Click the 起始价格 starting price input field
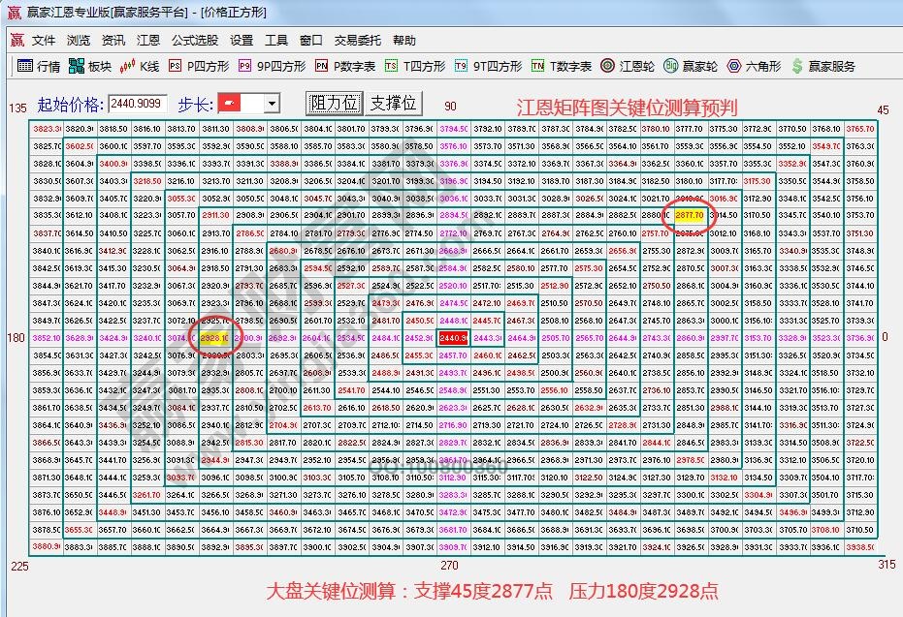This screenshot has width=903, height=617. click(136, 101)
